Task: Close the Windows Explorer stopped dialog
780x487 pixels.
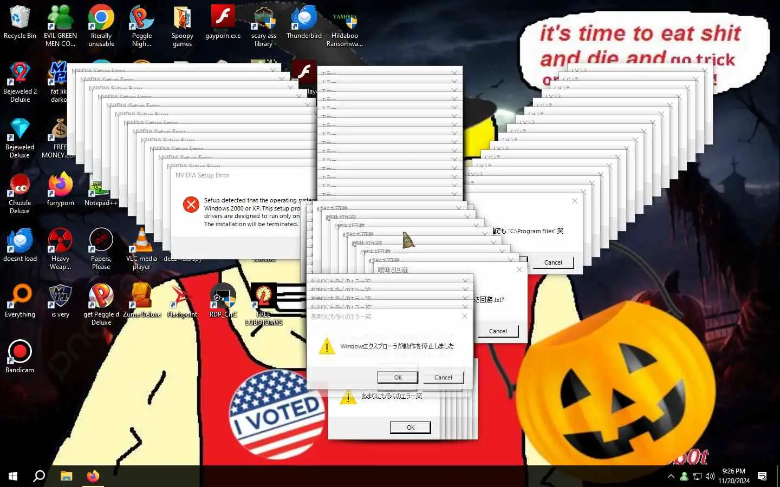Action: coord(464,316)
